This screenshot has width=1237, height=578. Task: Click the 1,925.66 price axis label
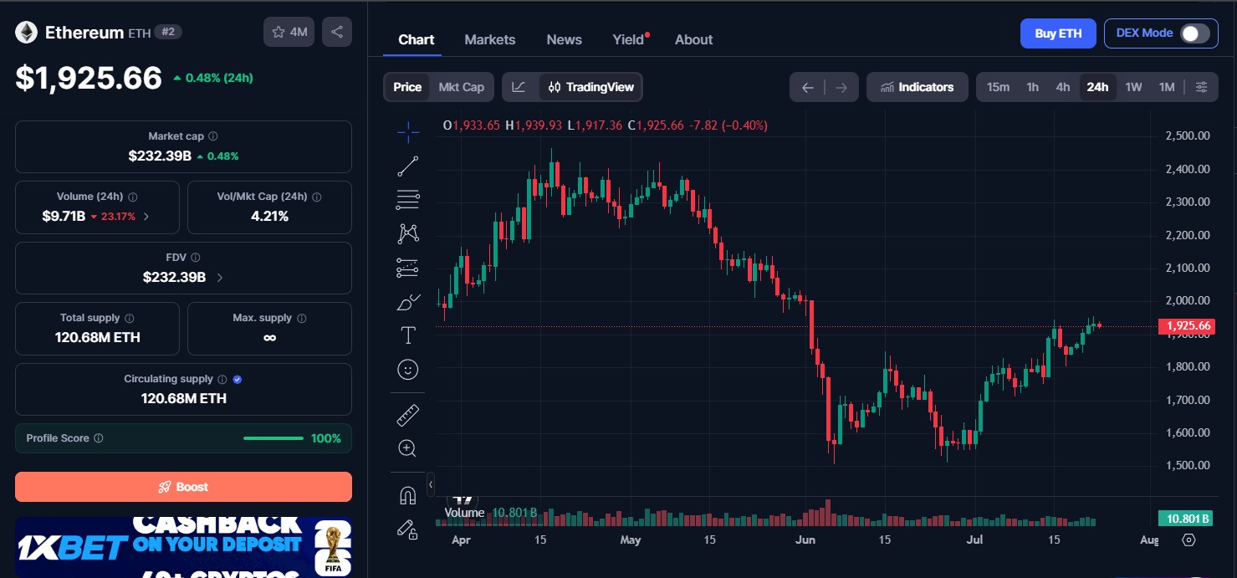[x=1186, y=326]
